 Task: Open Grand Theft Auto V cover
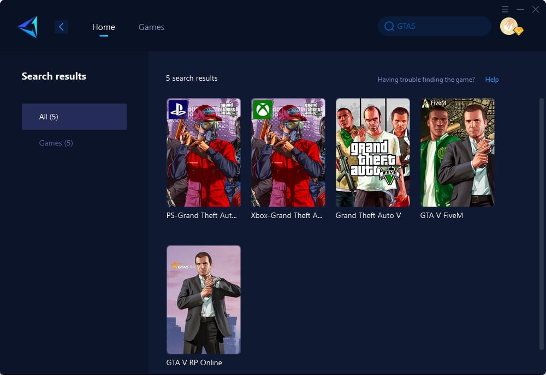(373, 153)
